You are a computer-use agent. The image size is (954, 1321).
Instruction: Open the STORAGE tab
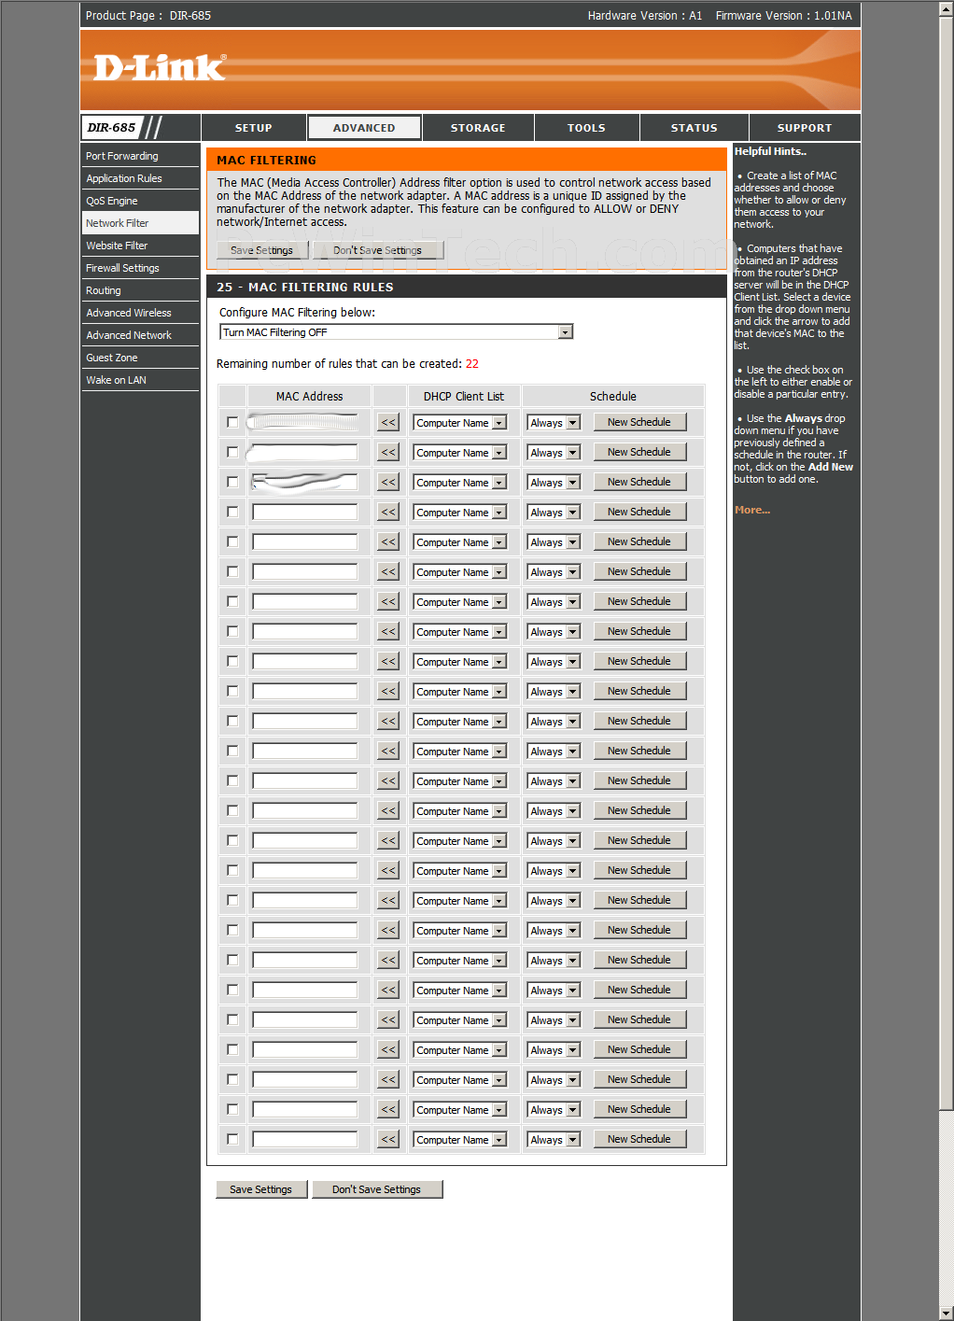click(478, 128)
